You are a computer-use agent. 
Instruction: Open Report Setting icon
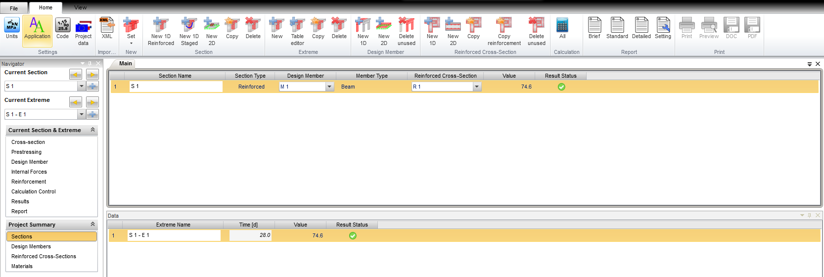point(663,29)
